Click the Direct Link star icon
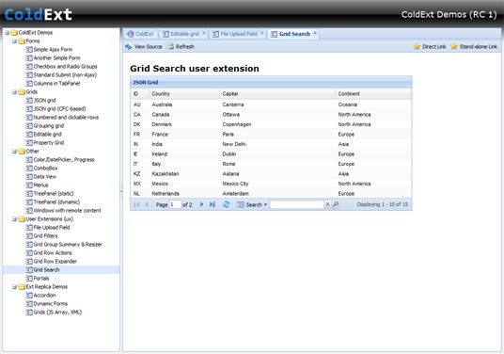Screen dimensions: 504x354 [417, 47]
